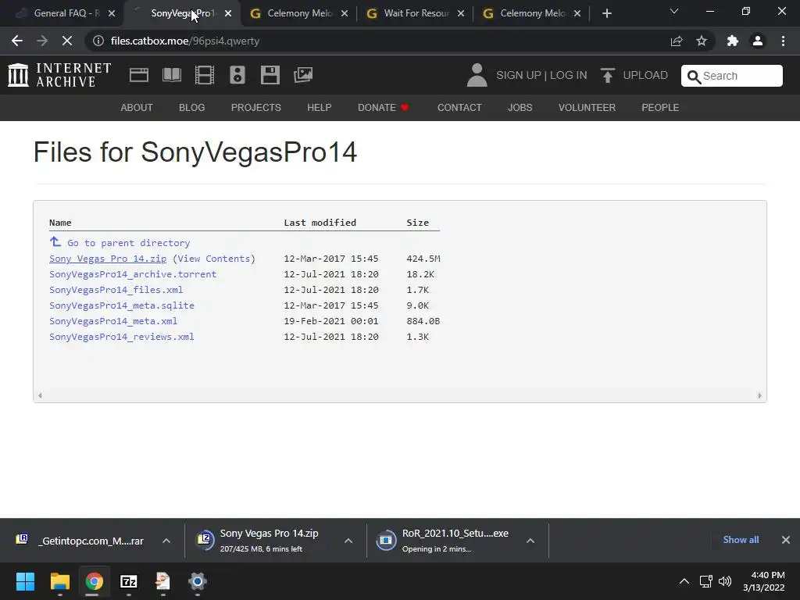Screen dimensions: 800x600
Task: Open ABOUT menu item
Action: tap(137, 108)
